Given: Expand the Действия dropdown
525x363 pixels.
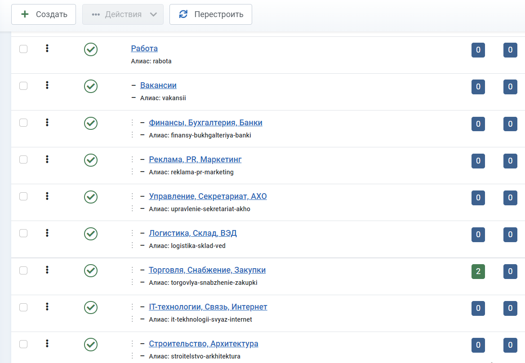Looking at the screenshot, I should (123, 14).
